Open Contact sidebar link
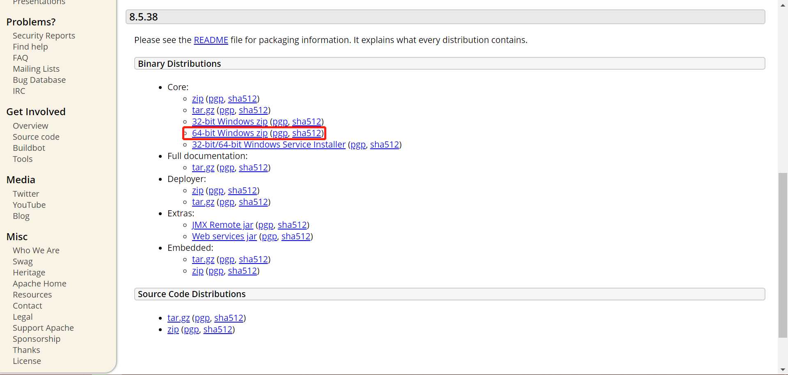The image size is (788, 375). click(27, 306)
